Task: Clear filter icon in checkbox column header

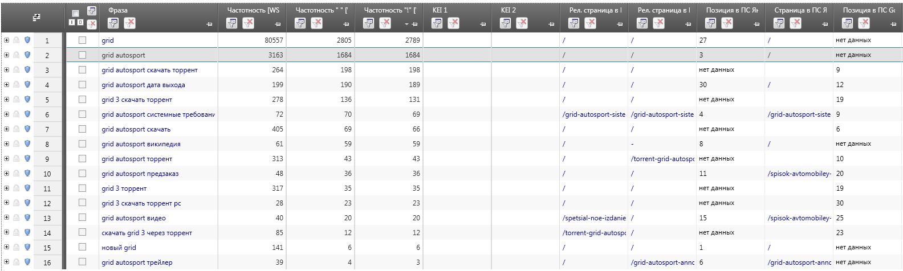Action: point(92,24)
